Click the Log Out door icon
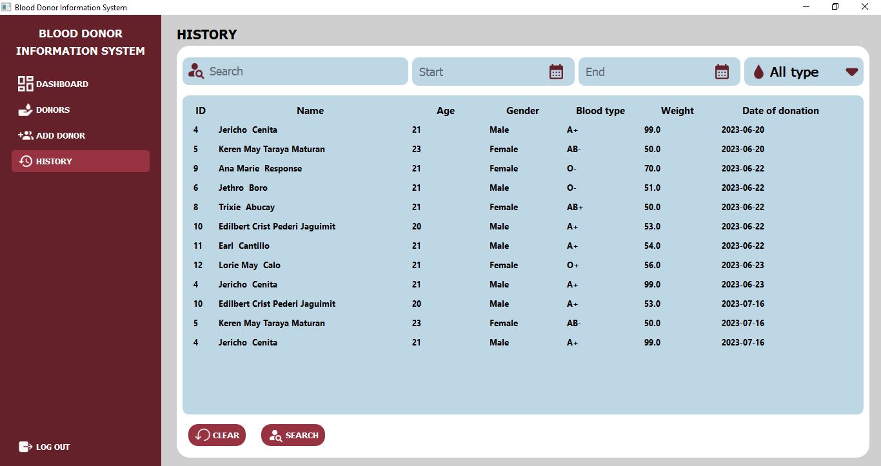 [x=25, y=447]
